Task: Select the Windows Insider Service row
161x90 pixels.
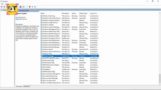Action: coord(69,22)
